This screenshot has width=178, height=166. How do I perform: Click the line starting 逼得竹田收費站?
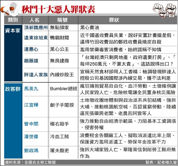tap(120, 42)
